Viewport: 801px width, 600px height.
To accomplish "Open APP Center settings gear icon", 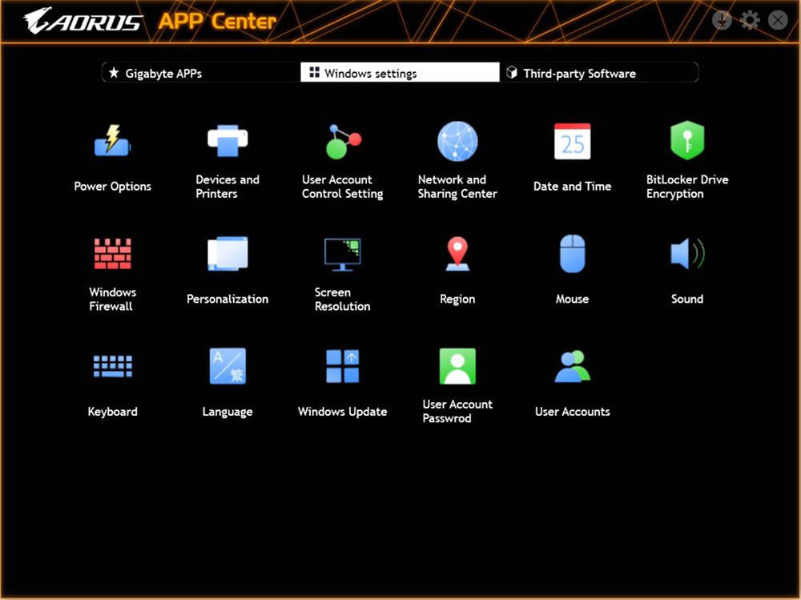I will pyautogui.click(x=750, y=21).
